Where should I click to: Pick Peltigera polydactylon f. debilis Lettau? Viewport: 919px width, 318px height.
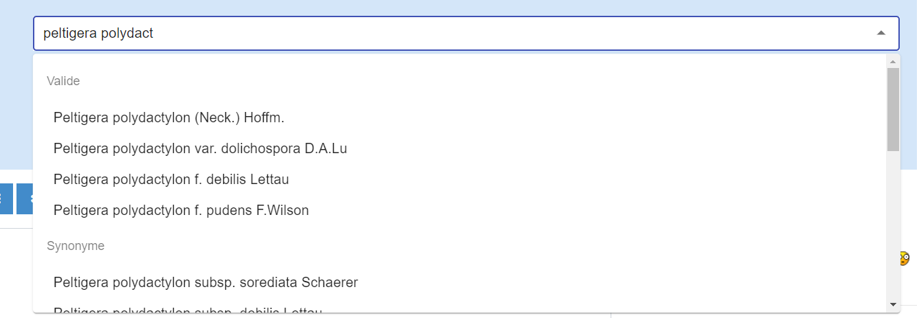[x=171, y=179]
